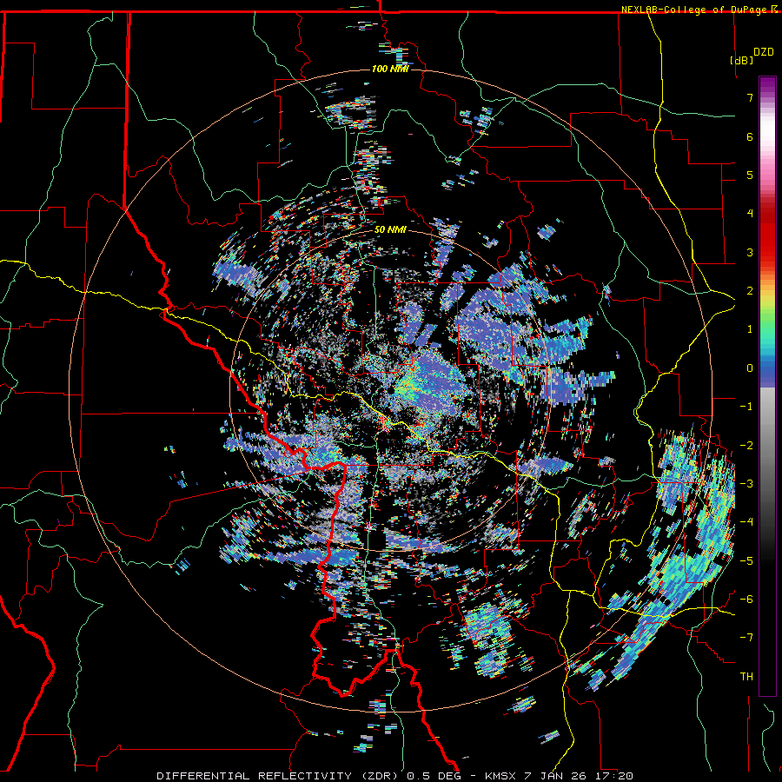Click the -1 value on the color scale
Screen dimensions: 782x782
(x=746, y=407)
